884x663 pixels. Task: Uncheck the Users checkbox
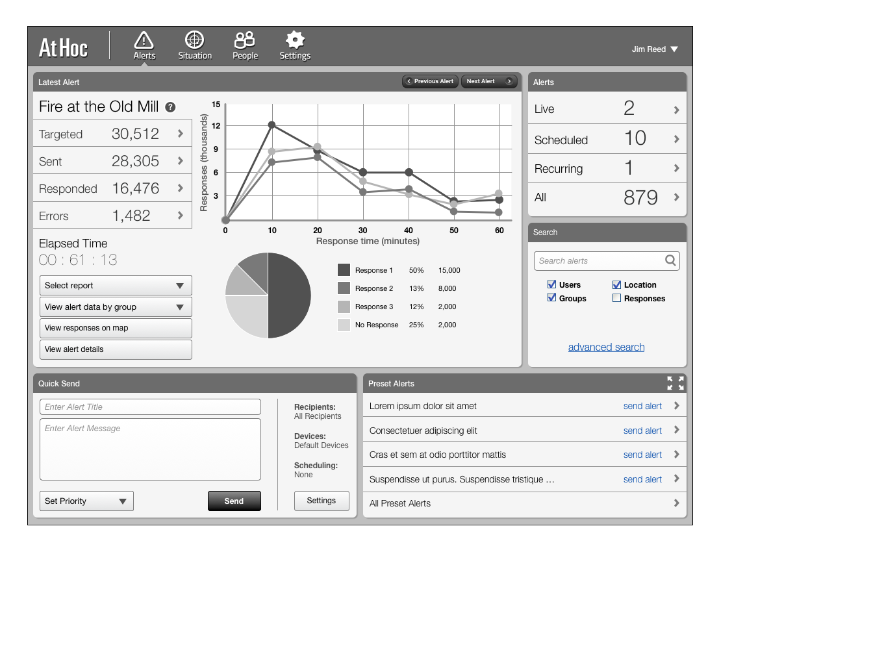551,284
